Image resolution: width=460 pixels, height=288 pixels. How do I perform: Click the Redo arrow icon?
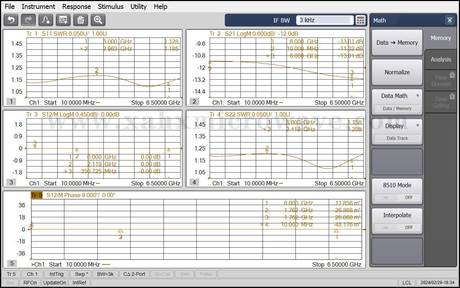pos(28,20)
